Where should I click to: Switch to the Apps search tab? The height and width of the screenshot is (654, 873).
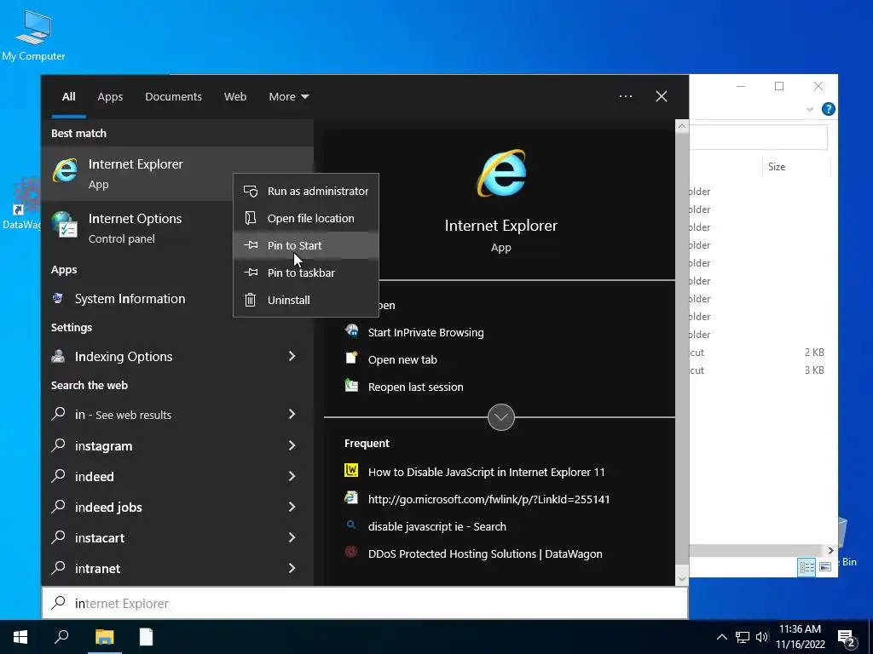(110, 97)
